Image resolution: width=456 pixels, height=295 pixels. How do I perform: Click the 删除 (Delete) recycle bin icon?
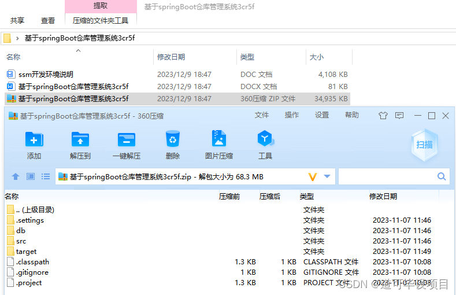click(x=173, y=138)
